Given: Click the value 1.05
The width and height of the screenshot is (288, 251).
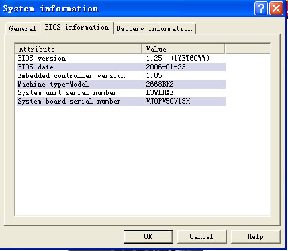Looking at the screenshot, I should (x=154, y=75).
